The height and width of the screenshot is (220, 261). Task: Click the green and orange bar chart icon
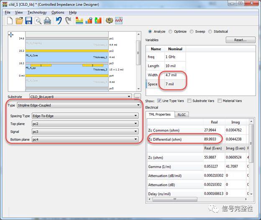(98, 20)
